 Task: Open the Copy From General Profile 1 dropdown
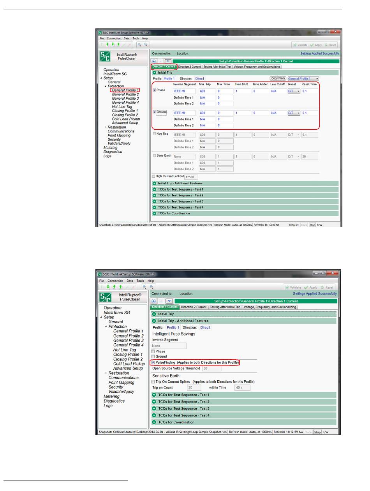click(303, 79)
